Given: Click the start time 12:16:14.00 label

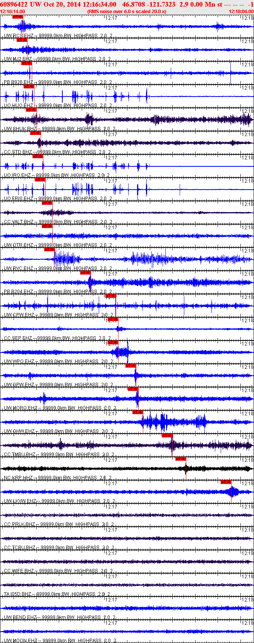Looking at the screenshot, I should click(13, 12).
